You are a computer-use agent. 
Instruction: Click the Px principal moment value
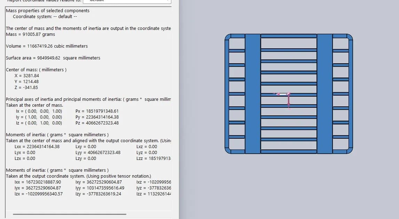(x=97, y=111)
